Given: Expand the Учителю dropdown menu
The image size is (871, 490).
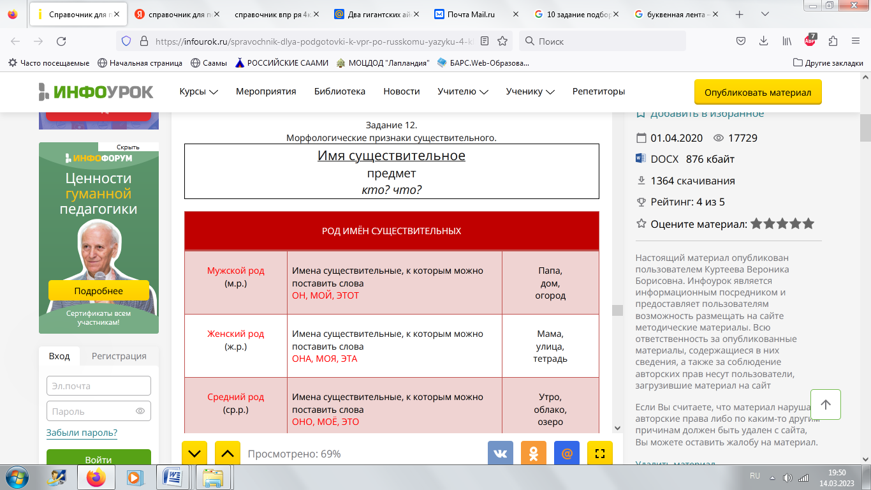Looking at the screenshot, I should pos(463,91).
